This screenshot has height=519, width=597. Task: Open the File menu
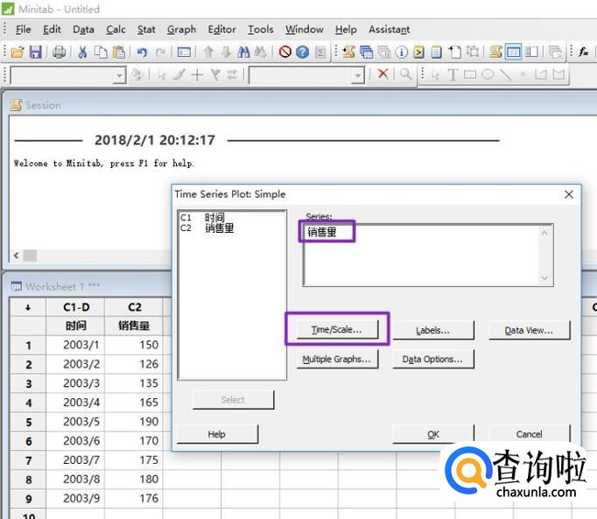[24, 30]
